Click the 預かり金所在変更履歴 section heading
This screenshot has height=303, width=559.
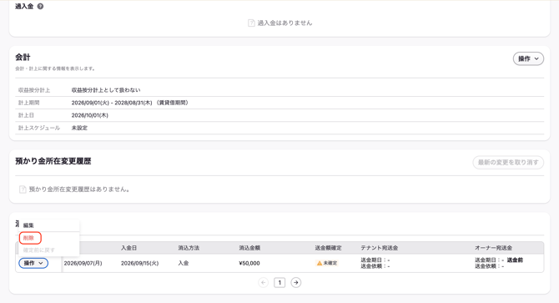click(x=53, y=161)
